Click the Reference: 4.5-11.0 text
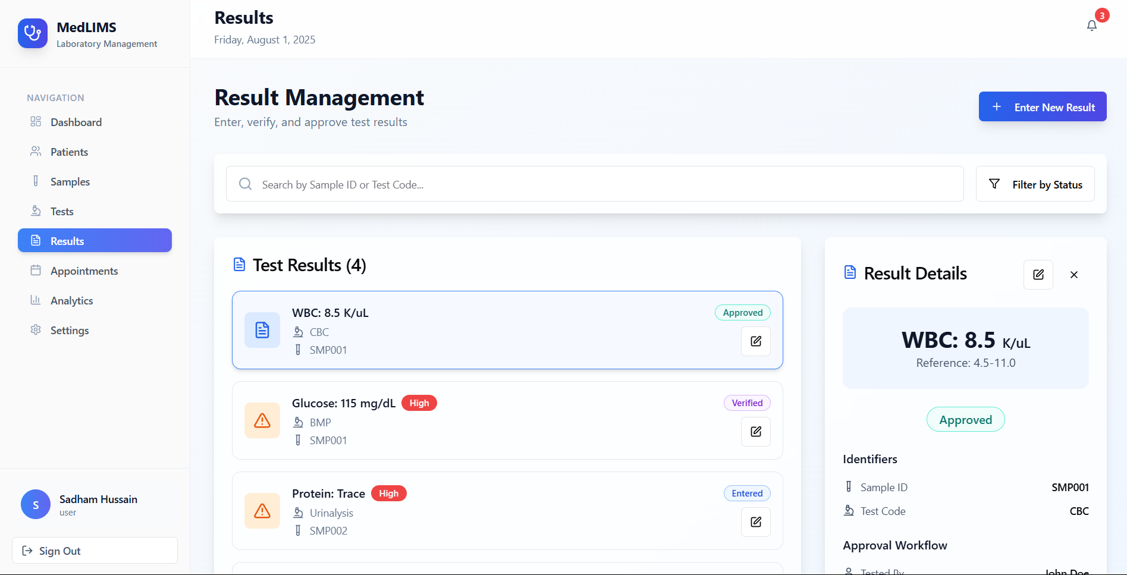The image size is (1127, 575). tap(966, 363)
